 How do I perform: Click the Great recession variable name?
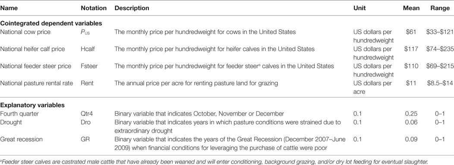pos(22,139)
